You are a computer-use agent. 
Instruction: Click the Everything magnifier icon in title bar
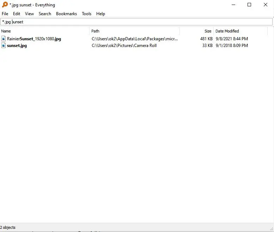coord(5,5)
